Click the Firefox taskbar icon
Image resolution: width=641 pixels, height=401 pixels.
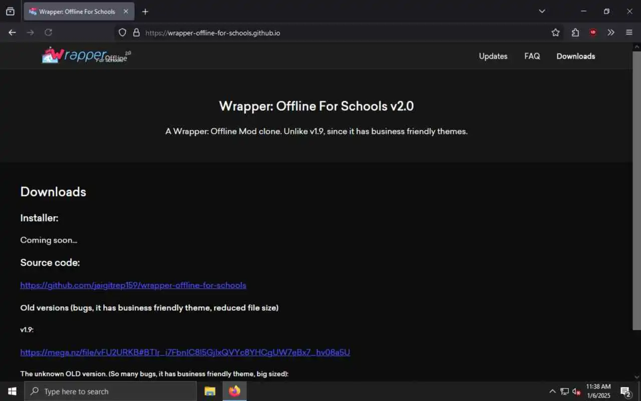pos(234,391)
